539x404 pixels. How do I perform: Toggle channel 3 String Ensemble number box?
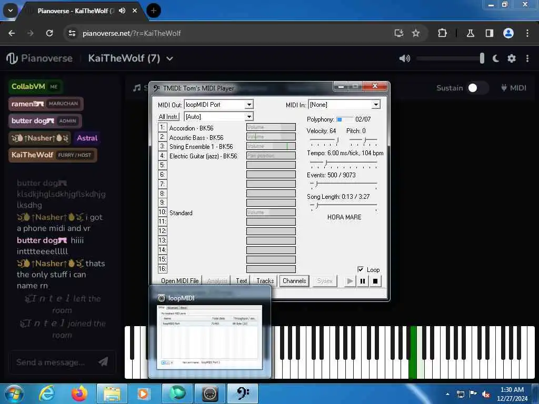162,146
